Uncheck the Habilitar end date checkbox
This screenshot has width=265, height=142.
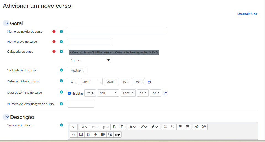coord(70,93)
